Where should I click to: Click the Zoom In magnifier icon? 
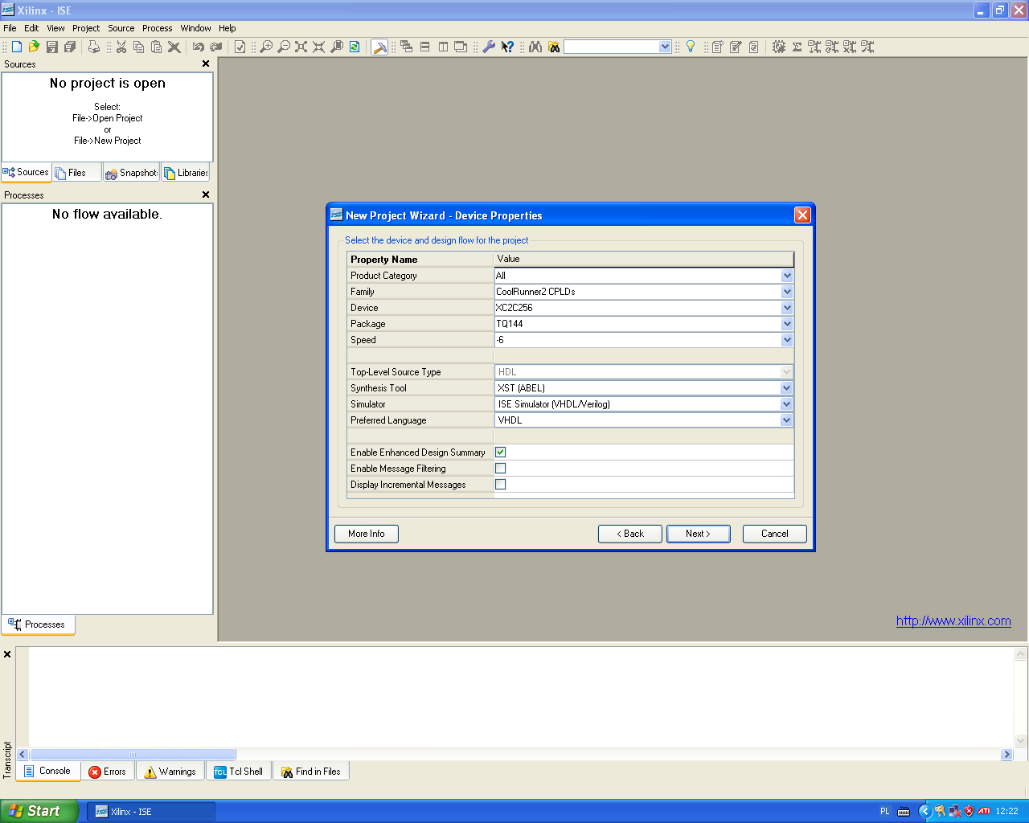(266, 47)
